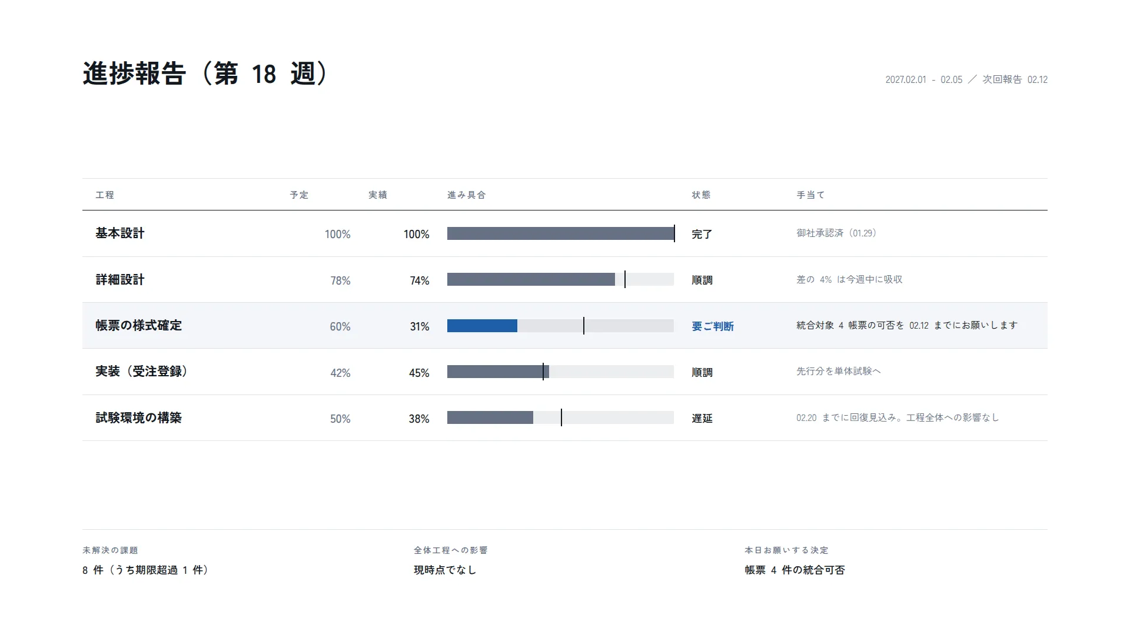Select the 手当て column header
The image size is (1130, 635).
point(810,195)
